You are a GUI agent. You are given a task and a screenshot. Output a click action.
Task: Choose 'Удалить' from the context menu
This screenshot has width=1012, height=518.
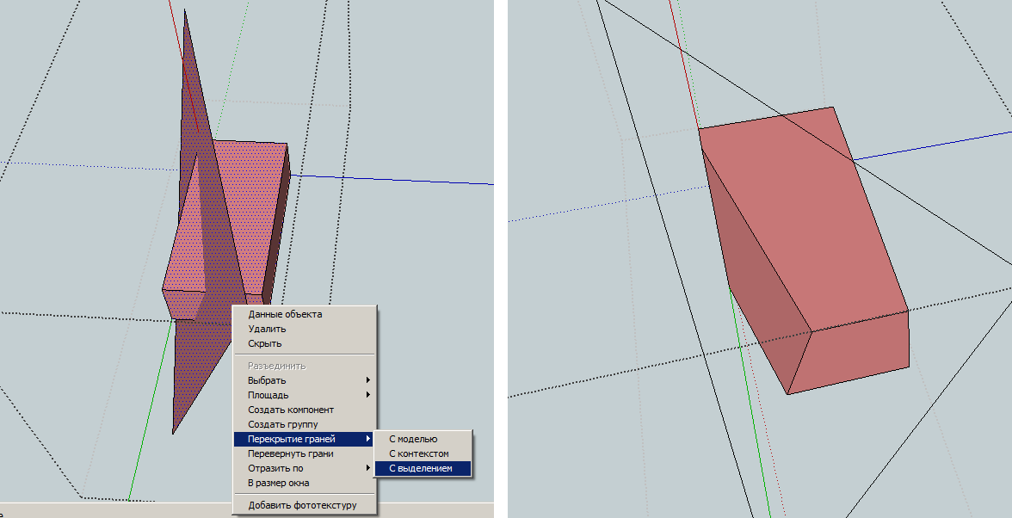(x=267, y=329)
